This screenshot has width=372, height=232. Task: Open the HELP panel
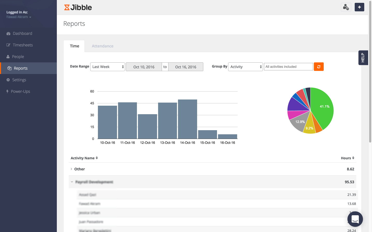point(363,58)
